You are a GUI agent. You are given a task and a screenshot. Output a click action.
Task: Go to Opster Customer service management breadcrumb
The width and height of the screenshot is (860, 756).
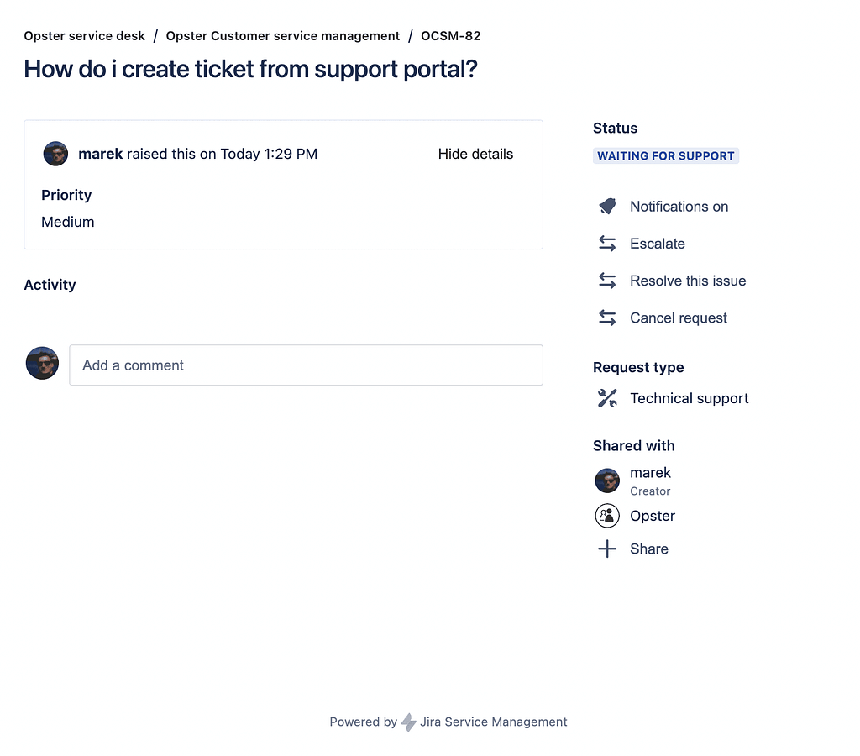[x=283, y=36]
